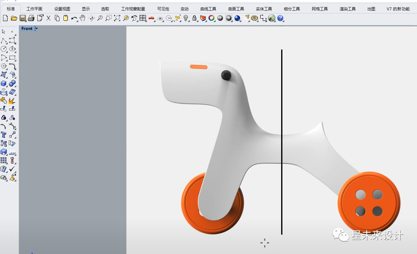The image size is (417, 254).
Task: Switch to the 实体工具 tab
Action: coord(264,9)
